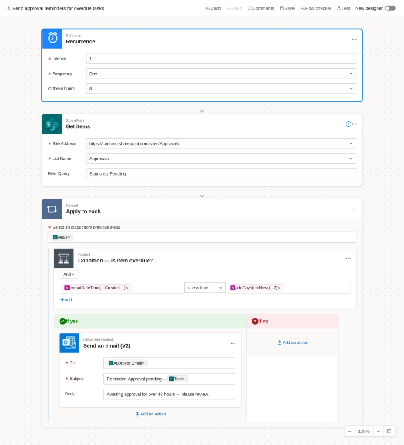Remove the addDays expression token
Viewport: 404px width, 445px height.
click(x=279, y=288)
